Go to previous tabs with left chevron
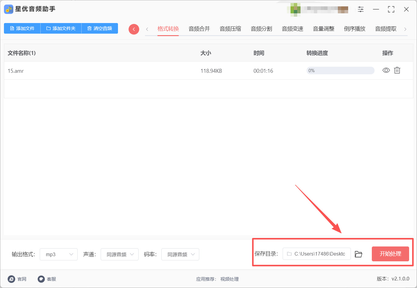Screen dimensions: 417x288 pos(147,29)
